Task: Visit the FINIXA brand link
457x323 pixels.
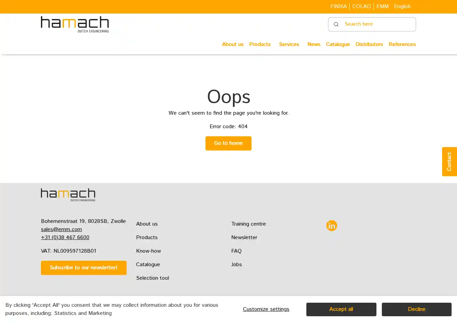Action: coord(339,6)
